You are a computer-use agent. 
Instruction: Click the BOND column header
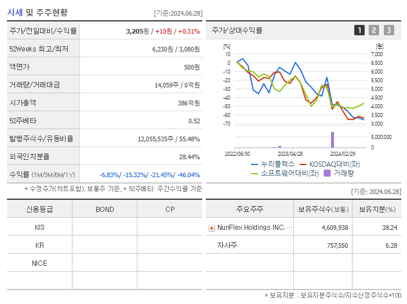[105, 210]
